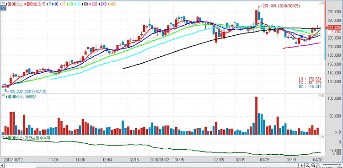Click the zoom in magnifier icon
The image size is (343, 168).
tap(313, 166)
